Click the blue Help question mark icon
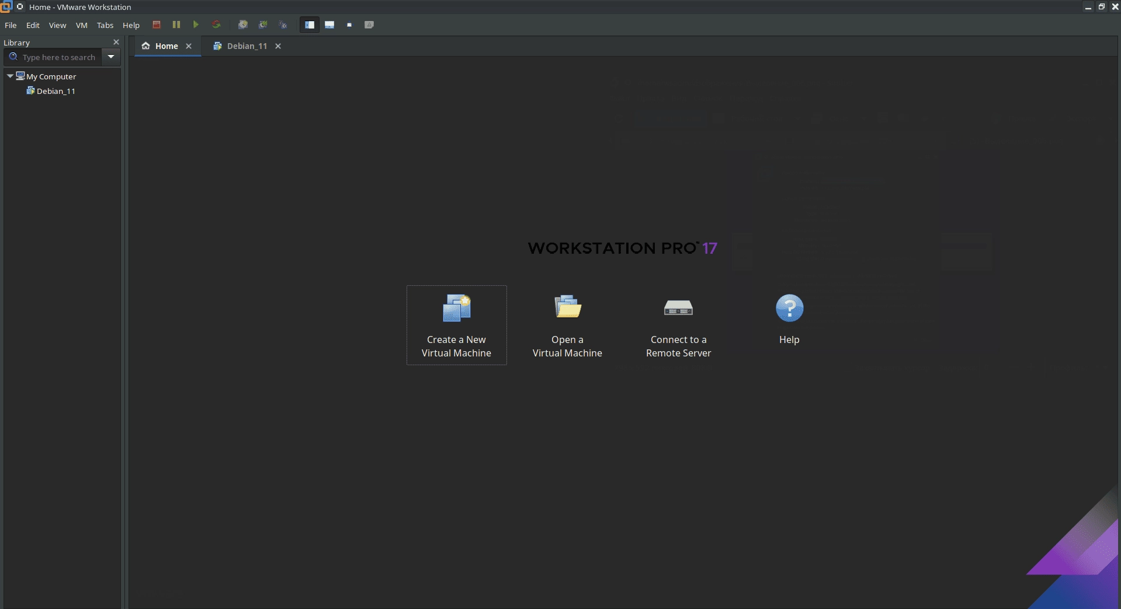1121x609 pixels. (789, 308)
